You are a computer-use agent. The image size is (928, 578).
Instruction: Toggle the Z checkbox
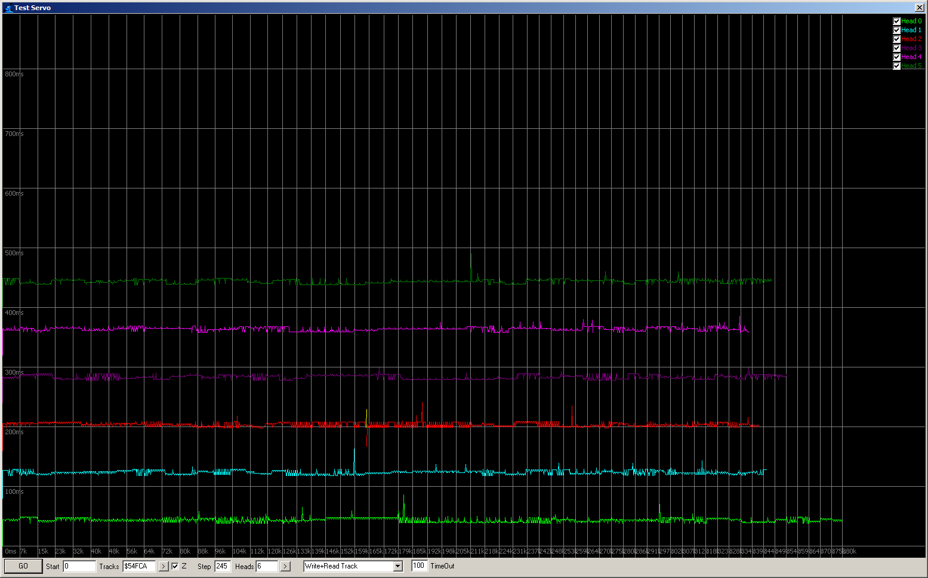click(x=175, y=566)
